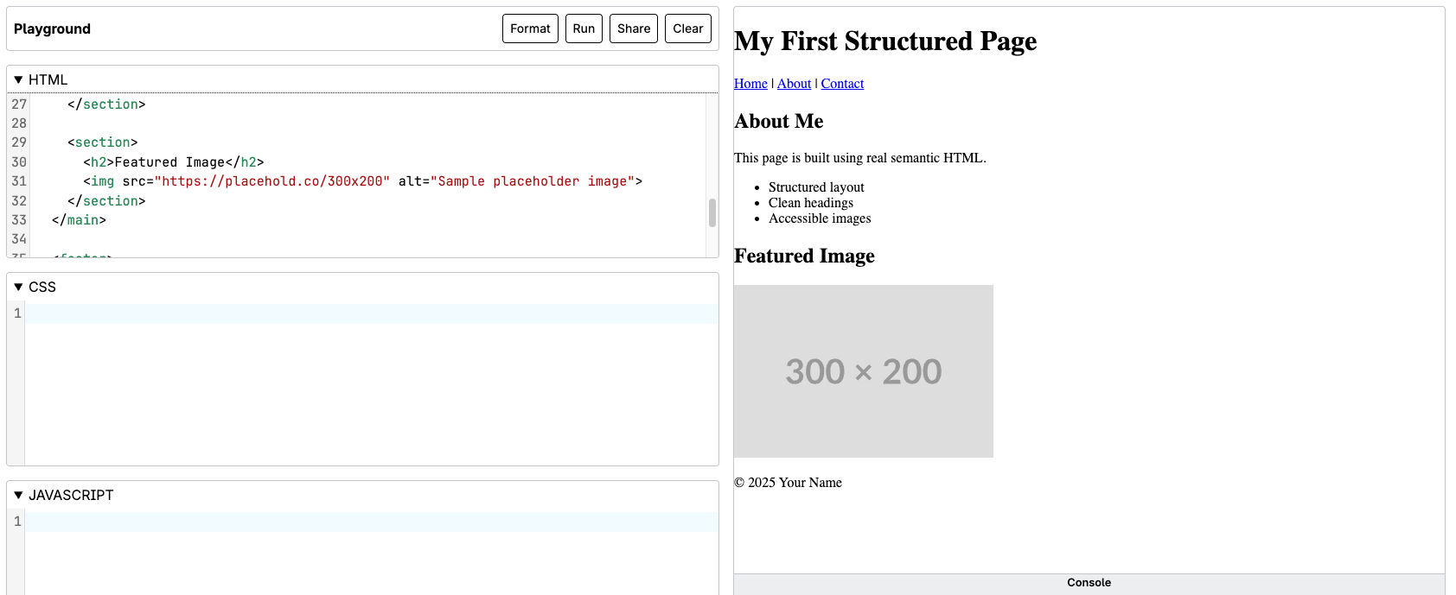This screenshot has width=1456, height=595.
Task: Click the HTML editor vertical scrollbar thumb
Action: click(x=712, y=212)
